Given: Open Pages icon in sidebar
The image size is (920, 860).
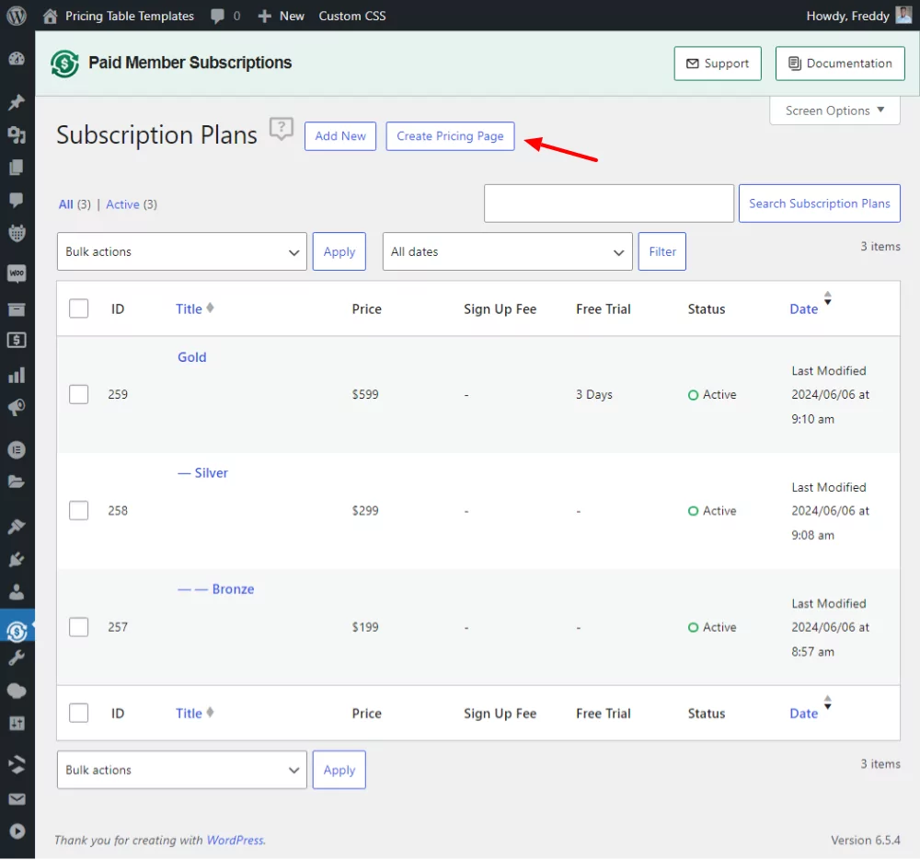Looking at the screenshot, I should click(17, 168).
